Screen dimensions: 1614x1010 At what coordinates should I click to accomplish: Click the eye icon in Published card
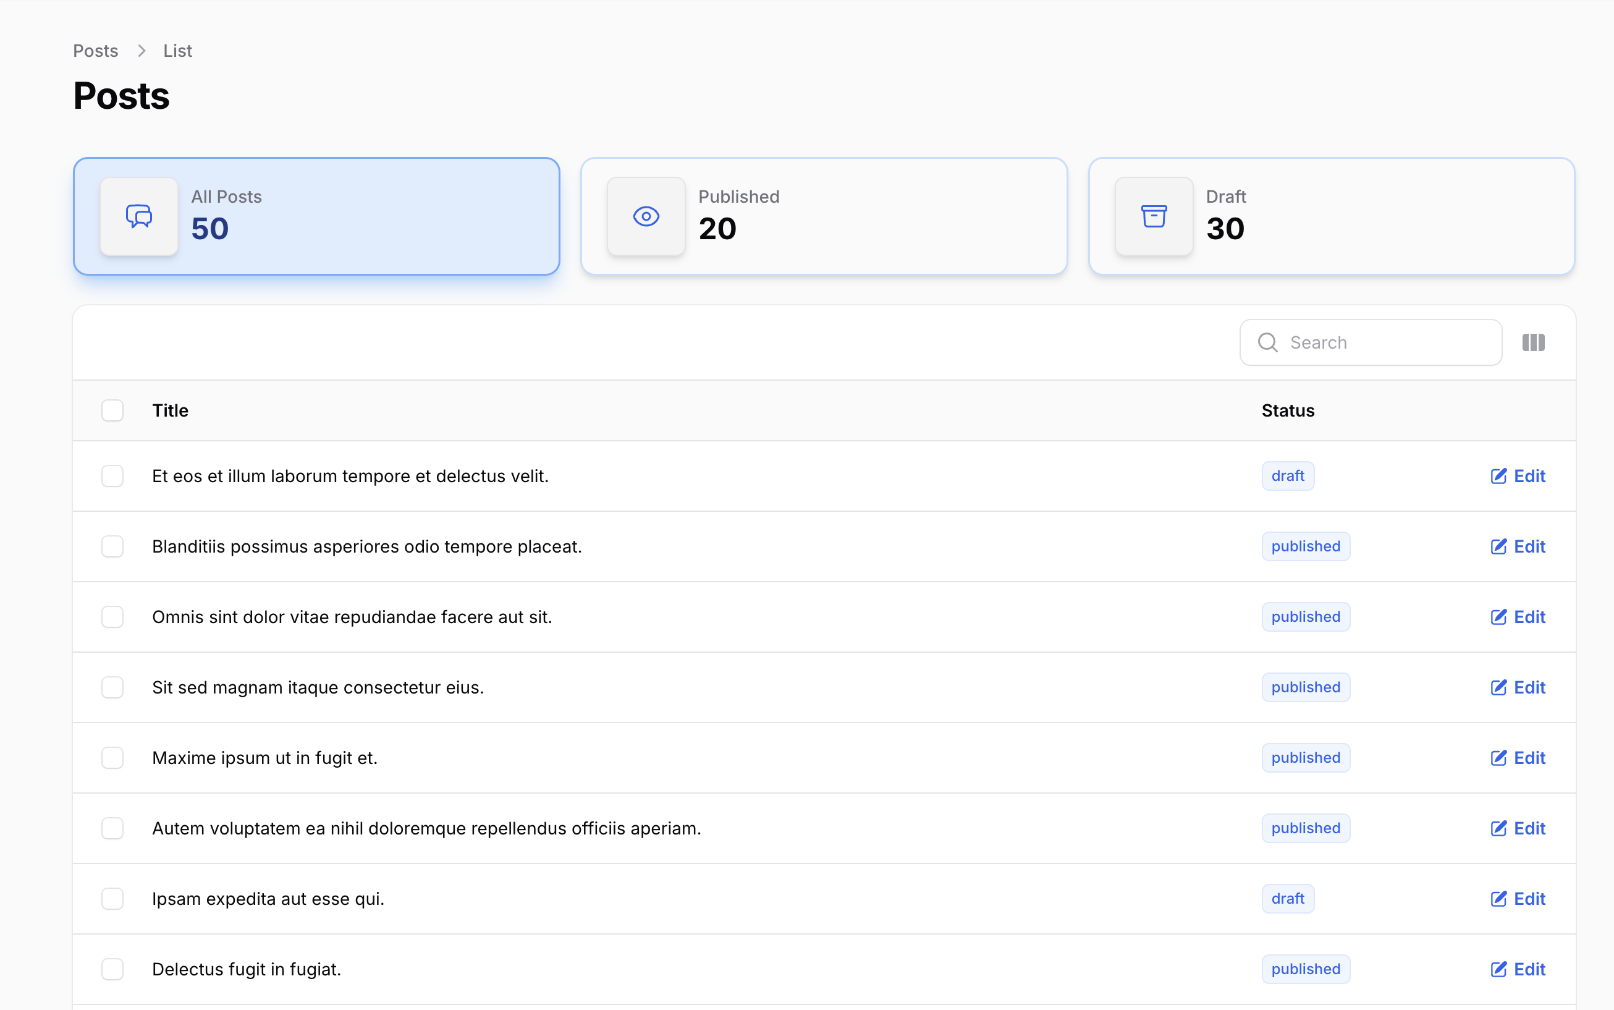(x=646, y=216)
